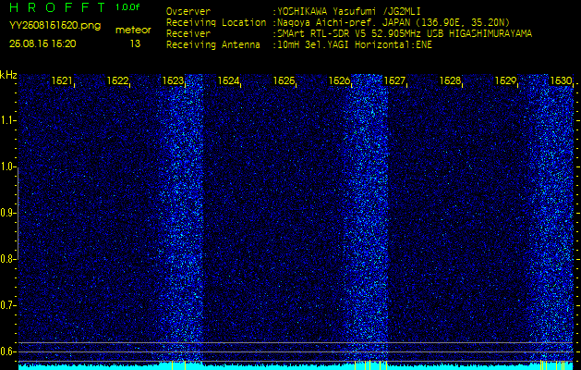
Task: Click the Ovserver label
Action: click(x=188, y=11)
